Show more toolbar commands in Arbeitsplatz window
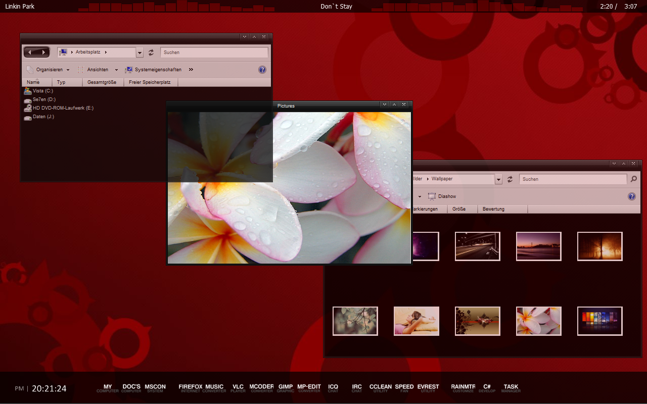 click(x=191, y=70)
